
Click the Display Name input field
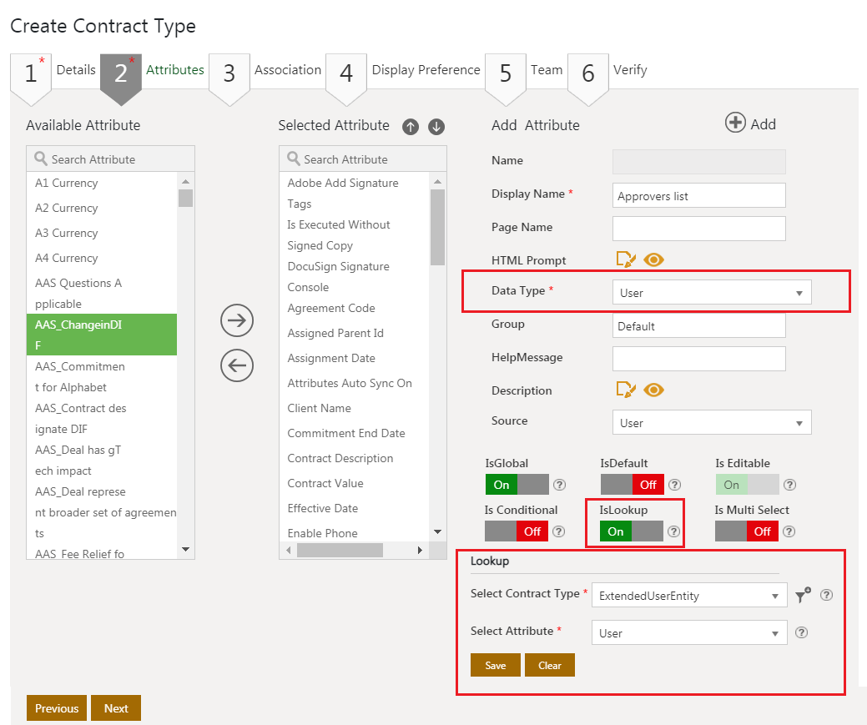[x=698, y=196]
